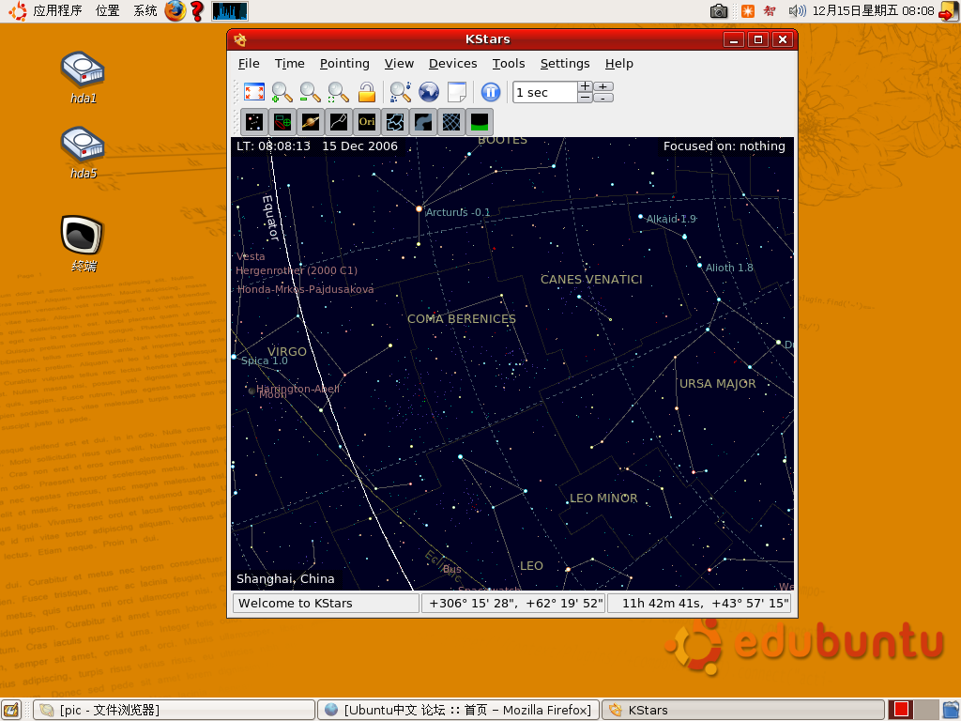
Task: Switch to pic file browser taskbar button
Action: coord(174,710)
